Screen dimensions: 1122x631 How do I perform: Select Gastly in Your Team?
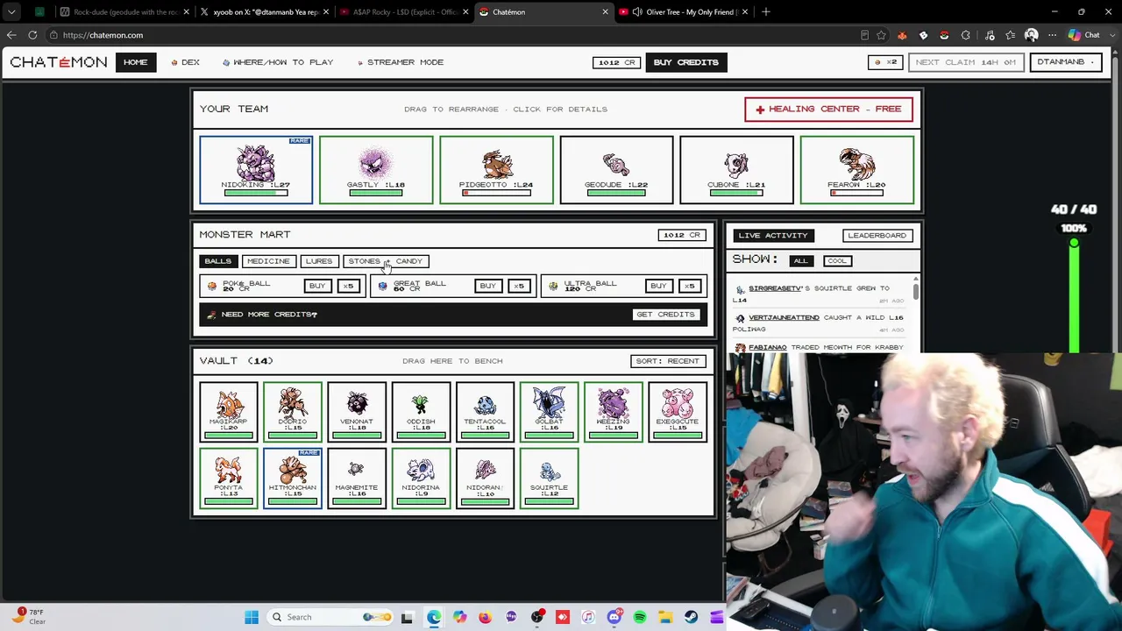click(x=376, y=170)
